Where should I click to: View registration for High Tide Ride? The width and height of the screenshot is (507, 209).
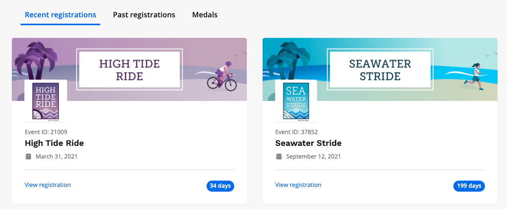[x=48, y=185]
